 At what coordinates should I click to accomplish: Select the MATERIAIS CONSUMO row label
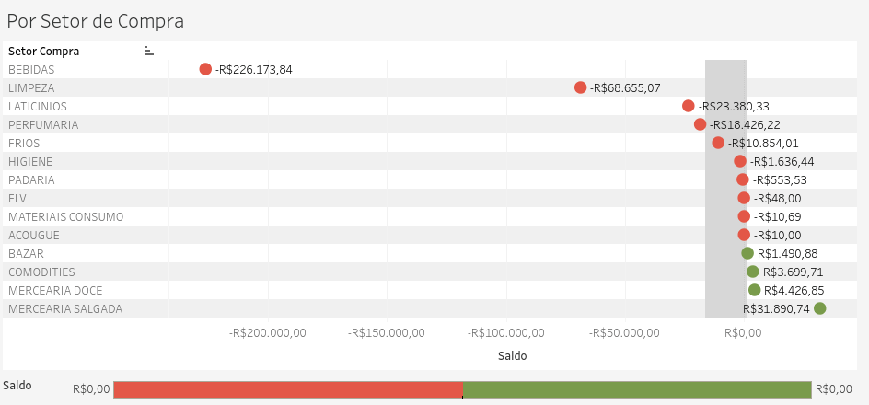coord(66,216)
